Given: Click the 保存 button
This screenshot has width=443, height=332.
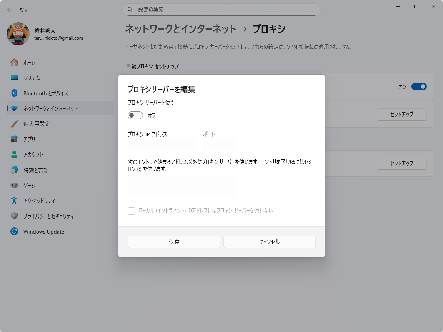Looking at the screenshot, I should [174, 242].
